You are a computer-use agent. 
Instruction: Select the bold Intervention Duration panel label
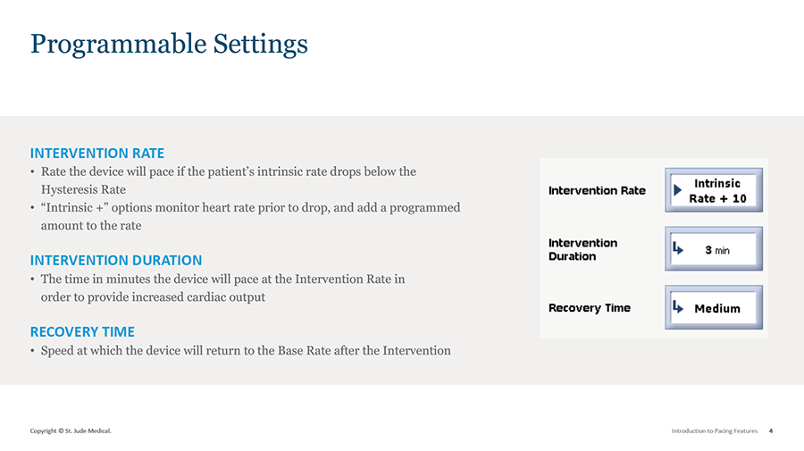[x=582, y=249]
